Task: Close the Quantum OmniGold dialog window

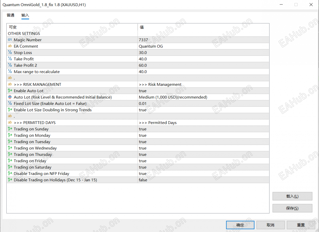Action: [311, 5]
